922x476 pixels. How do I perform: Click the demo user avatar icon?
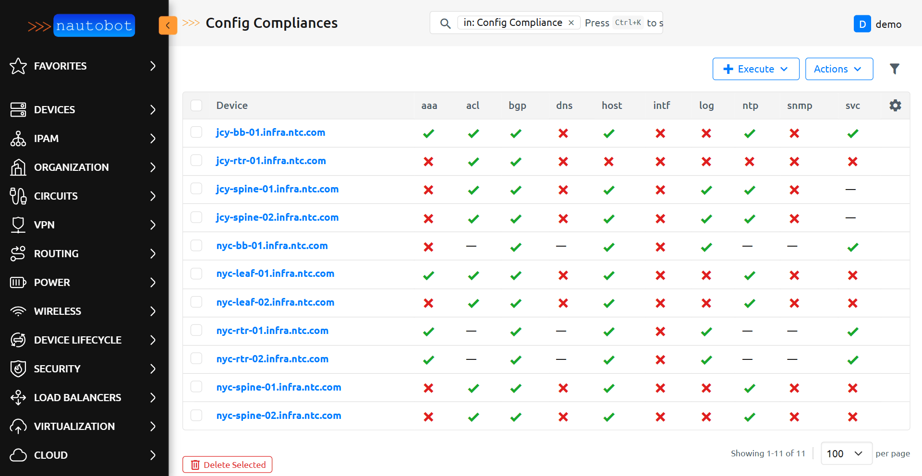click(x=862, y=24)
